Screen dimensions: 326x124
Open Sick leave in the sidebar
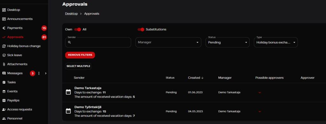tap(15, 55)
